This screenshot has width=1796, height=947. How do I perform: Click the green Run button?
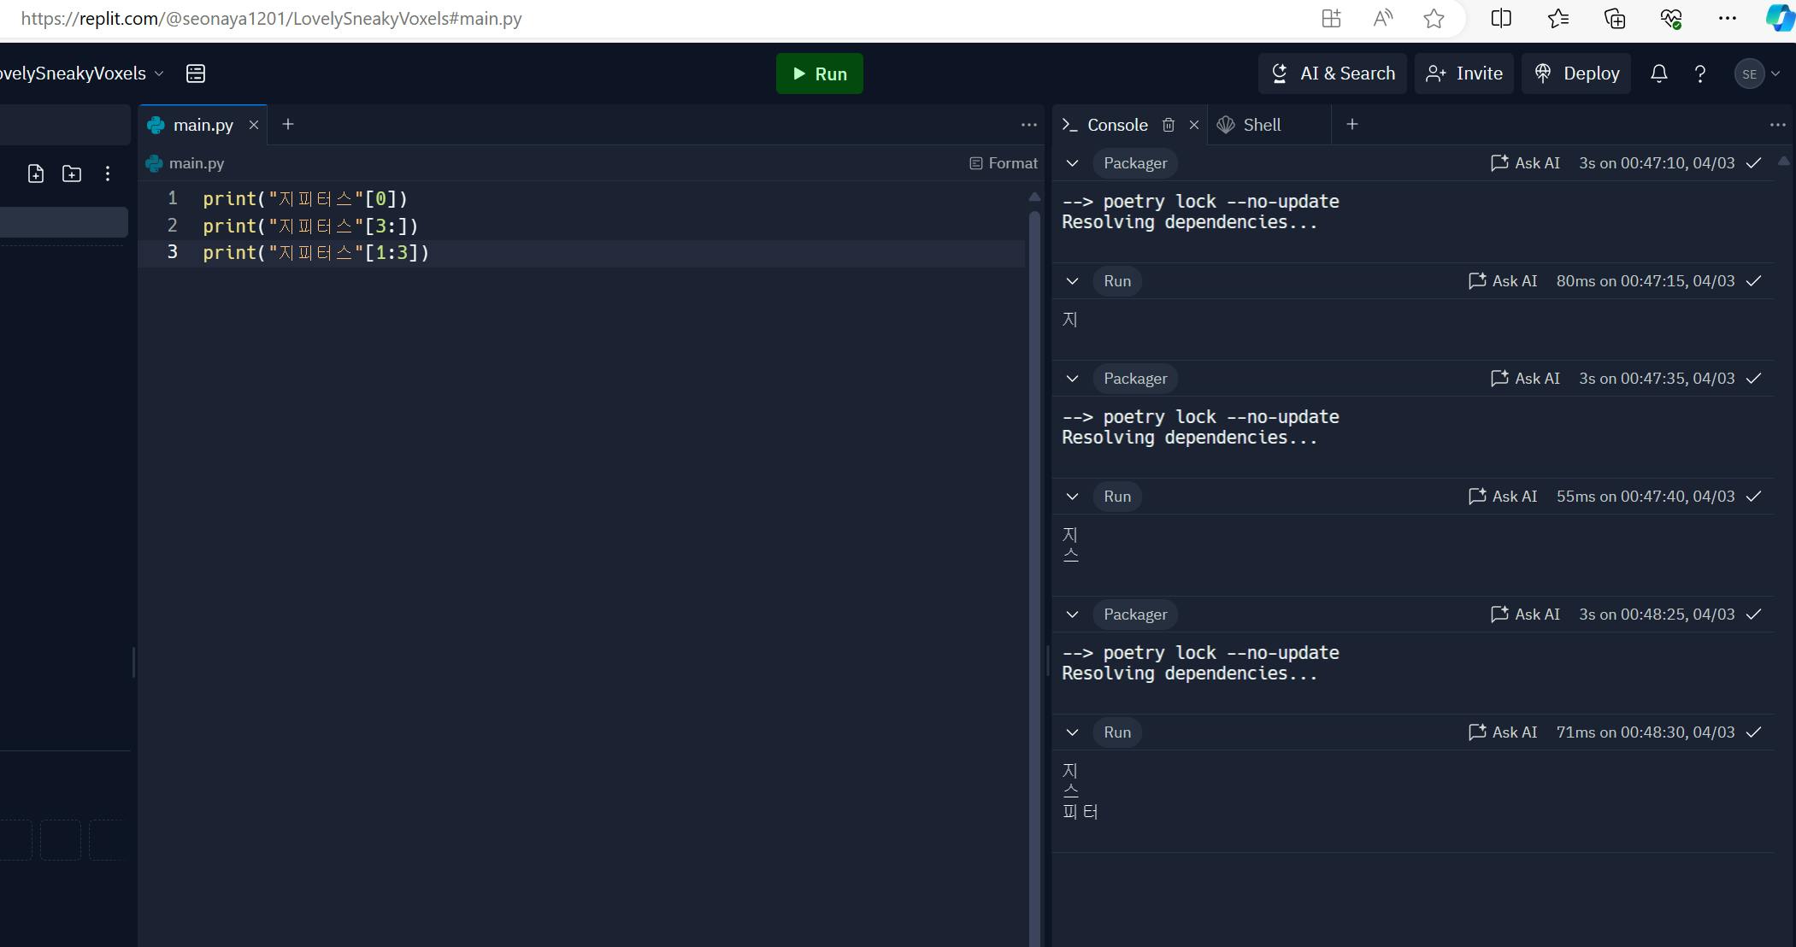pos(819,74)
